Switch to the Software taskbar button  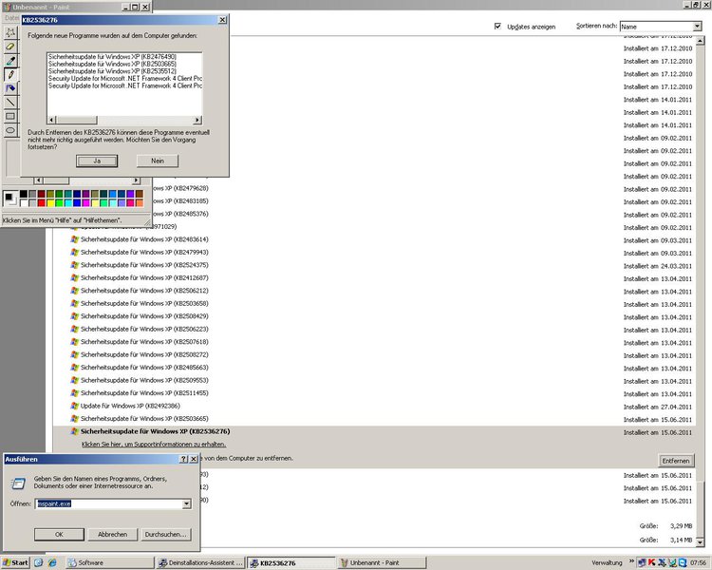tap(109, 562)
